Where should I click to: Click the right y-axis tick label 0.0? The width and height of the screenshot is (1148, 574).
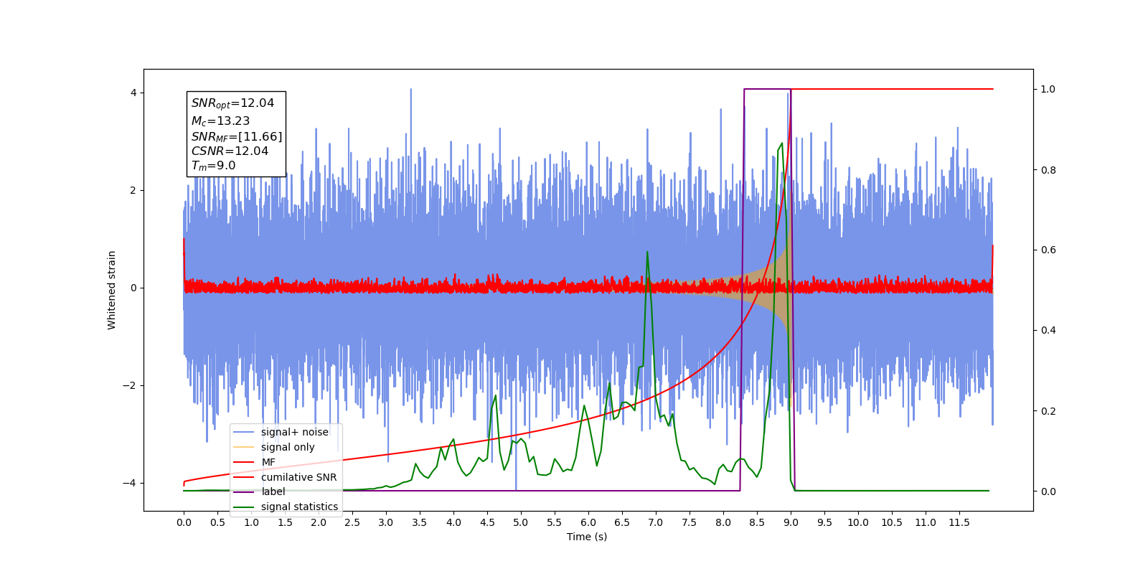click(1048, 491)
